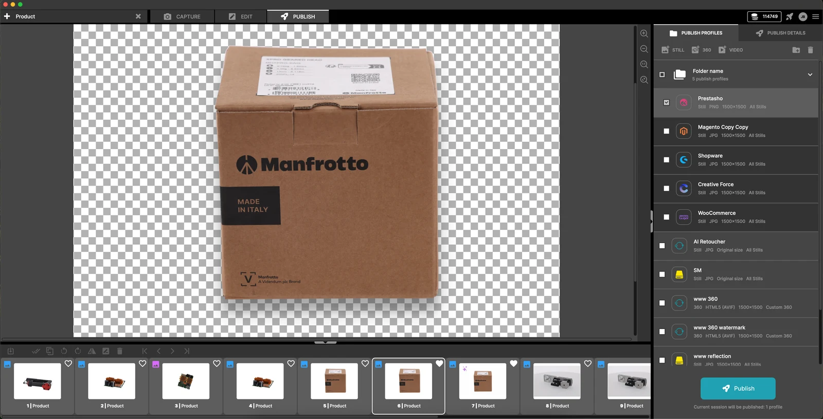Screen dimensions: 823x419
Task: Click the edit image icon in filmstrip toolbar
Action: [x=105, y=351]
